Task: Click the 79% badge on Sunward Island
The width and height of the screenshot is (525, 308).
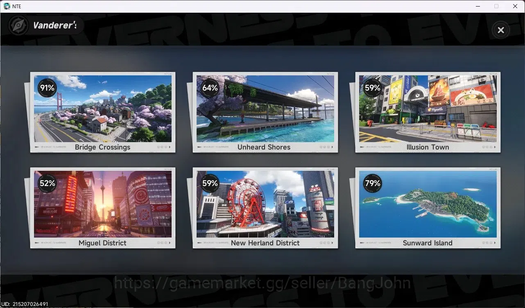Action: click(x=372, y=183)
